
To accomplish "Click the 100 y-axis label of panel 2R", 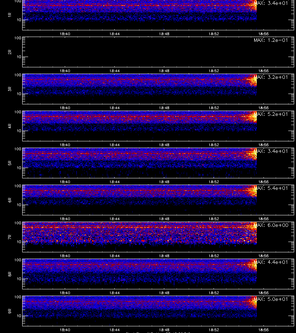I will point(18,38).
